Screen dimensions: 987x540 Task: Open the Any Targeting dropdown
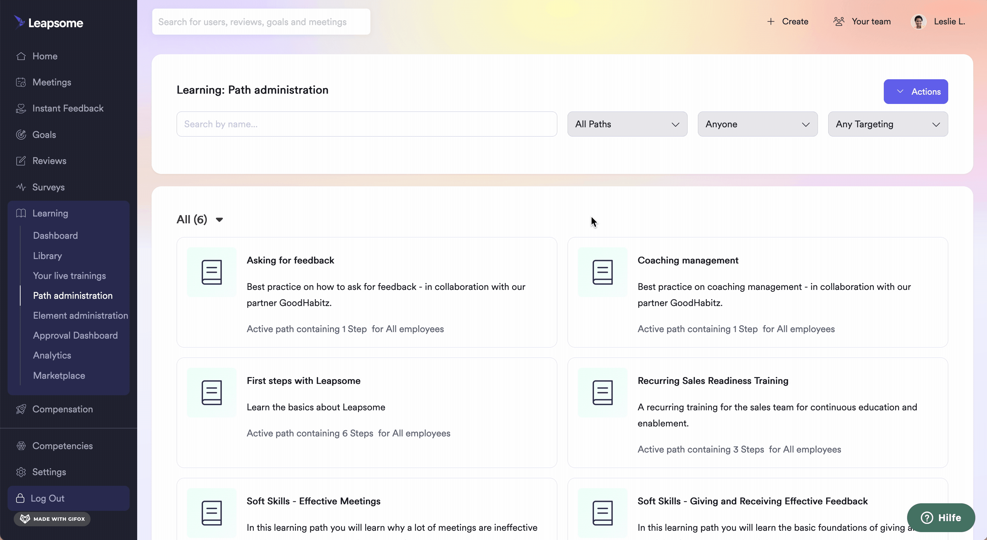pos(888,124)
